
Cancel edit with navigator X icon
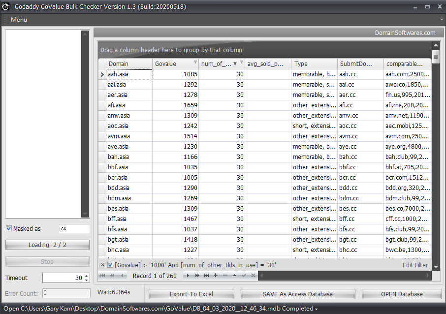click(x=253, y=275)
